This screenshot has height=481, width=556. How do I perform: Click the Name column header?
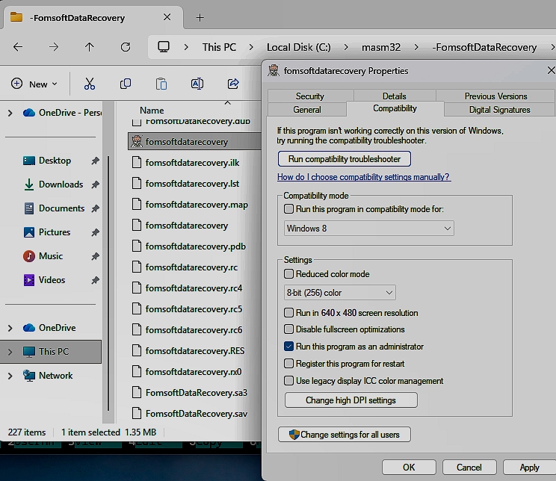(152, 111)
